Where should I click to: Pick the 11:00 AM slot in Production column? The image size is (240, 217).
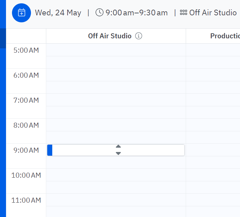213,200
